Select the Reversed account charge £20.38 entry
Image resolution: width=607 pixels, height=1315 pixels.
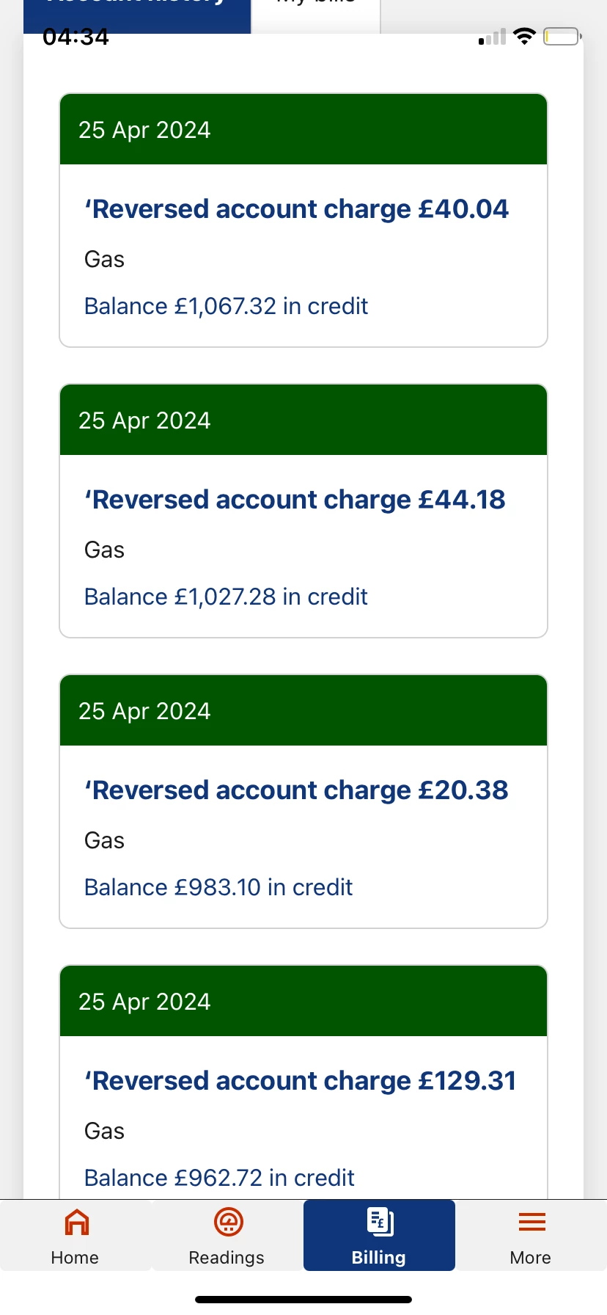(x=296, y=790)
